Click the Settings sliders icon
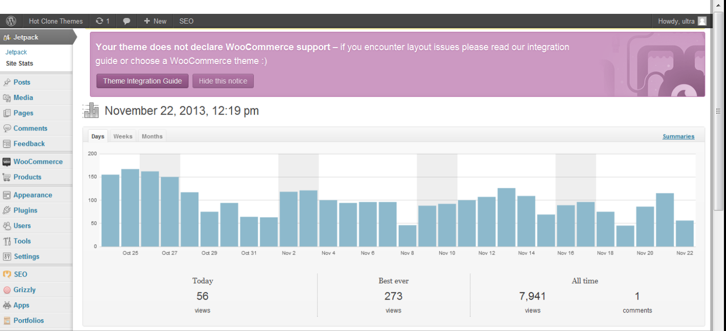 point(7,257)
